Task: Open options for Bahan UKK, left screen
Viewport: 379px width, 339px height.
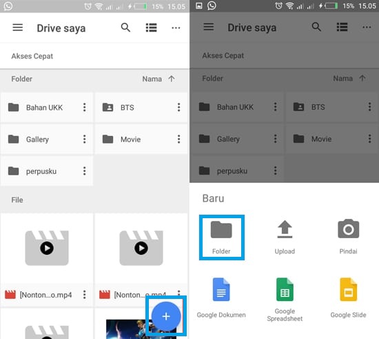Action: pos(84,107)
